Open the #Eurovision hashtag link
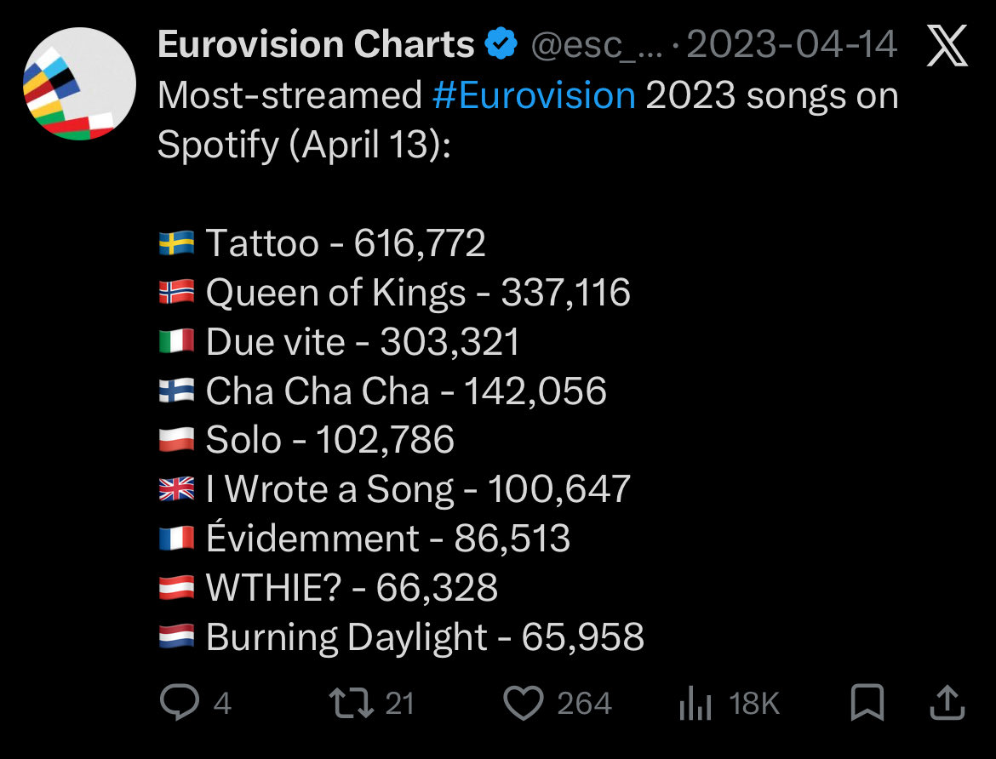 (x=534, y=95)
